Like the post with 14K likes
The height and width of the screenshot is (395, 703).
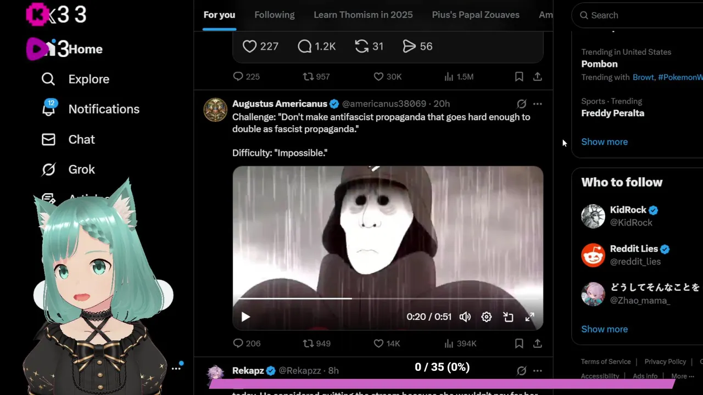(387, 343)
